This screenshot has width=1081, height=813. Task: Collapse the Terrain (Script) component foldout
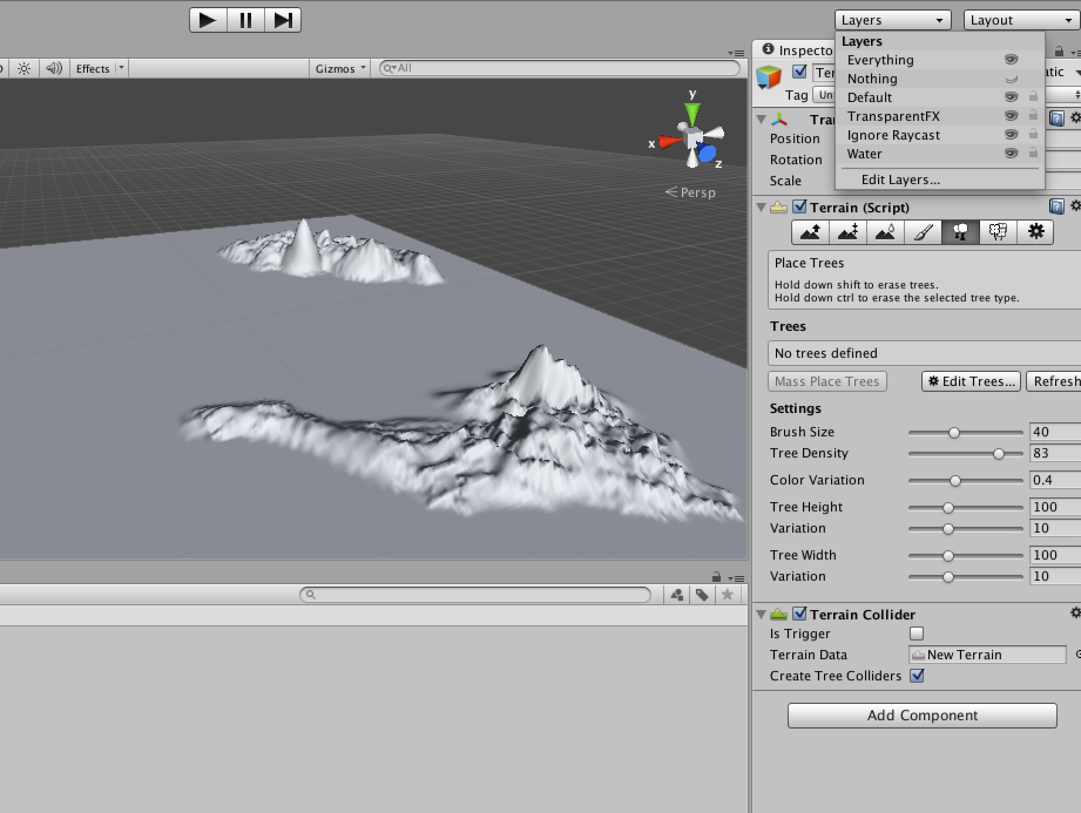pos(762,207)
